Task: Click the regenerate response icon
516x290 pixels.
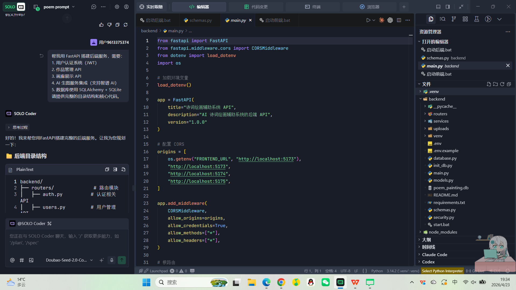Action: (x=126, y=25)
